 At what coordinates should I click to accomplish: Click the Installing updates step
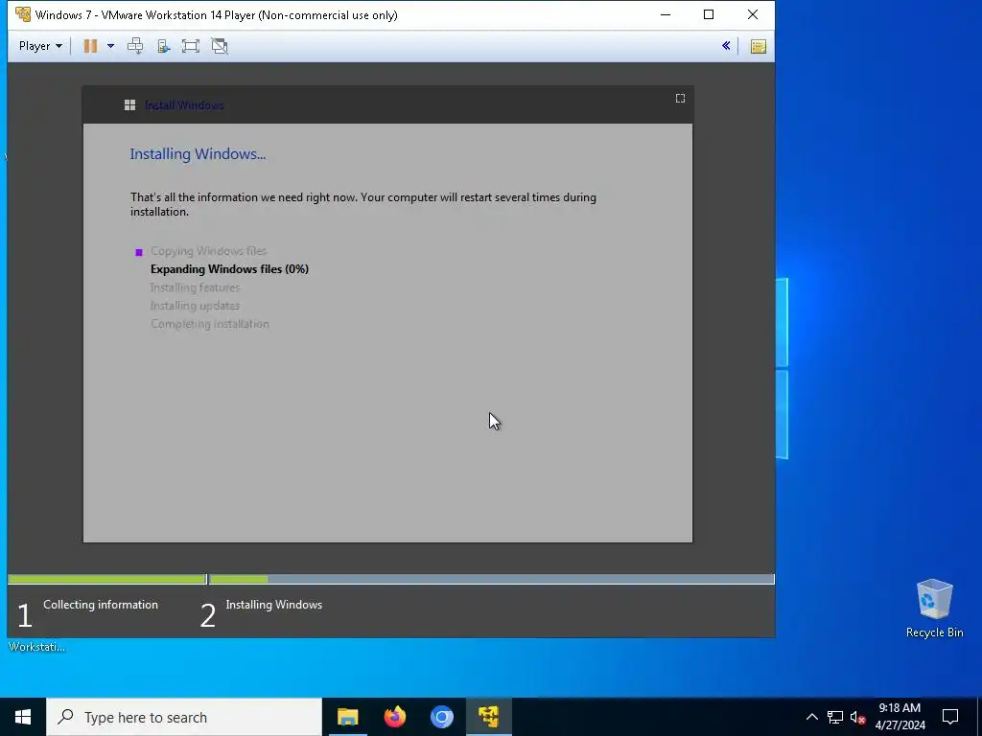[x=195, y=306]
